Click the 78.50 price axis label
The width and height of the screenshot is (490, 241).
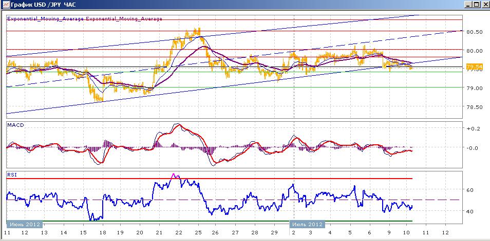(x=475, y=107)
